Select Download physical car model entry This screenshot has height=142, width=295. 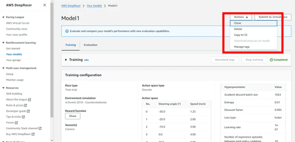point(253,41)
